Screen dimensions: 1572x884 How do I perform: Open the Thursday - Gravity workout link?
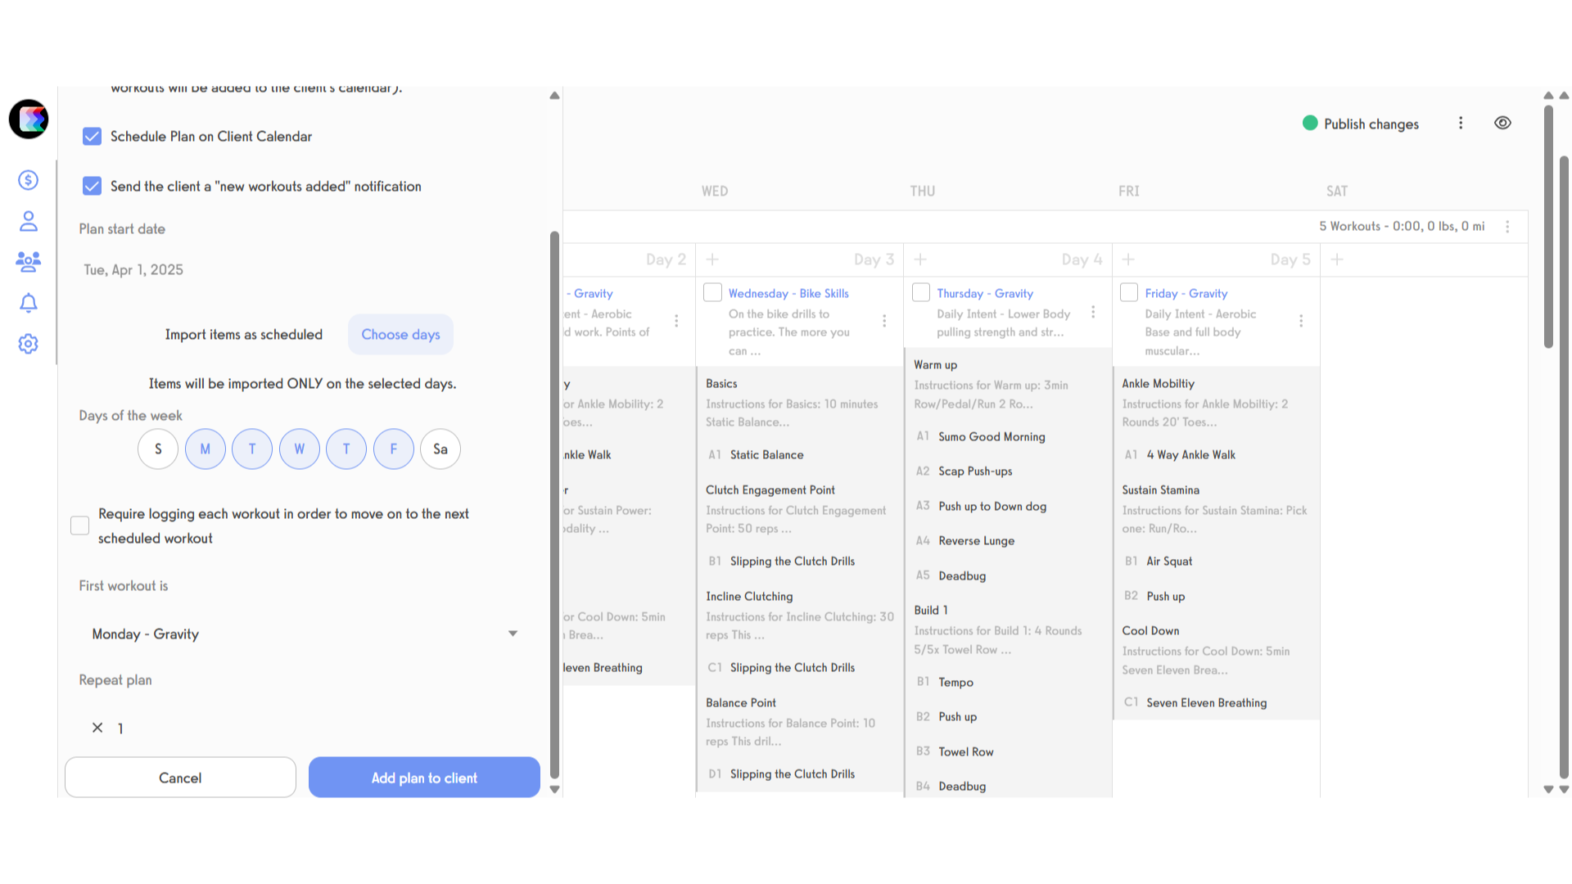(985, 293)
